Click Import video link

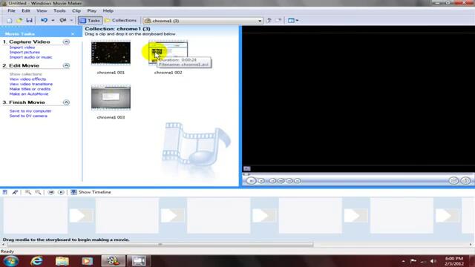[x=22, y=47]
